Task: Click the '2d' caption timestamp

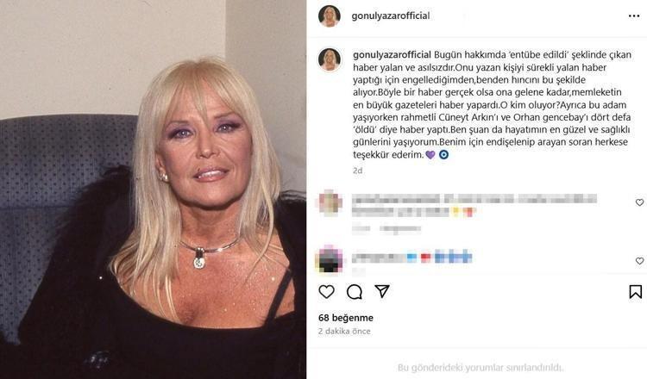Action: coord(357,171)
